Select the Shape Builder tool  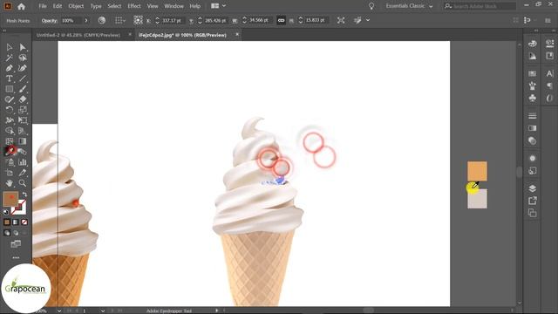[10, 131]
